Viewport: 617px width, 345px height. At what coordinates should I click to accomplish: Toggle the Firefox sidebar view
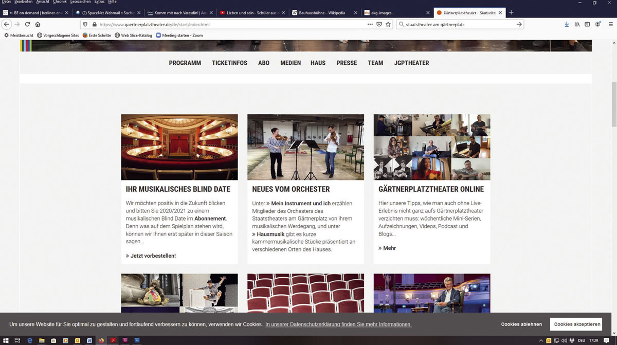point(587,24)
